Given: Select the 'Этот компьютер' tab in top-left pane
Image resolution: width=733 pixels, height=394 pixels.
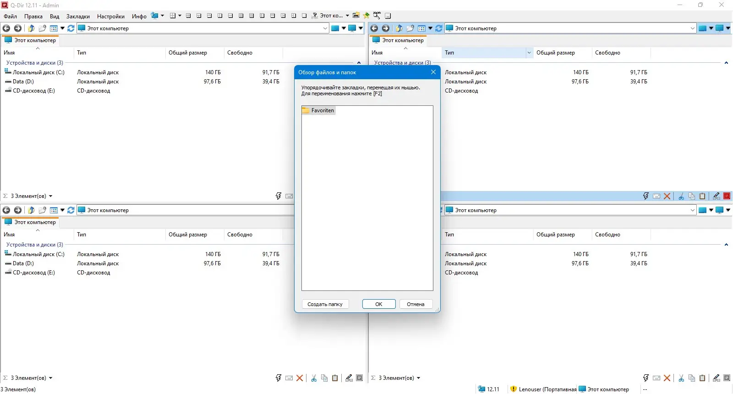Looking at the screenshot, I should (30, 40).
